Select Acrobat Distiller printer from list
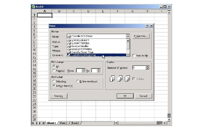203x130 pixels. click(80, 46)
